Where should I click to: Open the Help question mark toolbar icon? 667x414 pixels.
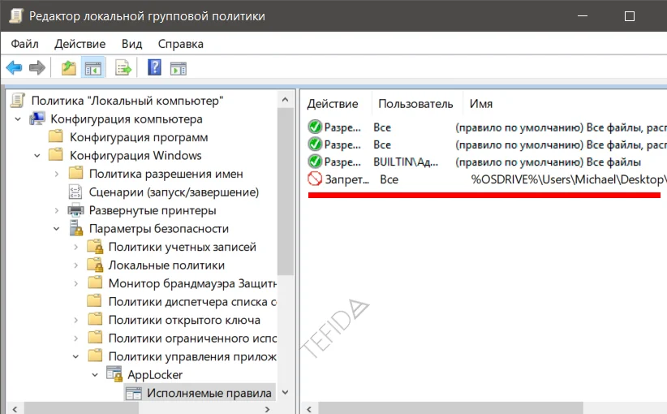[x=154, y=67]
